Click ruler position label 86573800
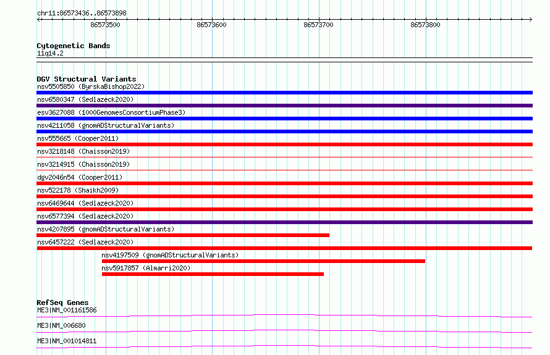Image resolution: width=550 pixels, height=355 pixels. click(x=425, y=25)
